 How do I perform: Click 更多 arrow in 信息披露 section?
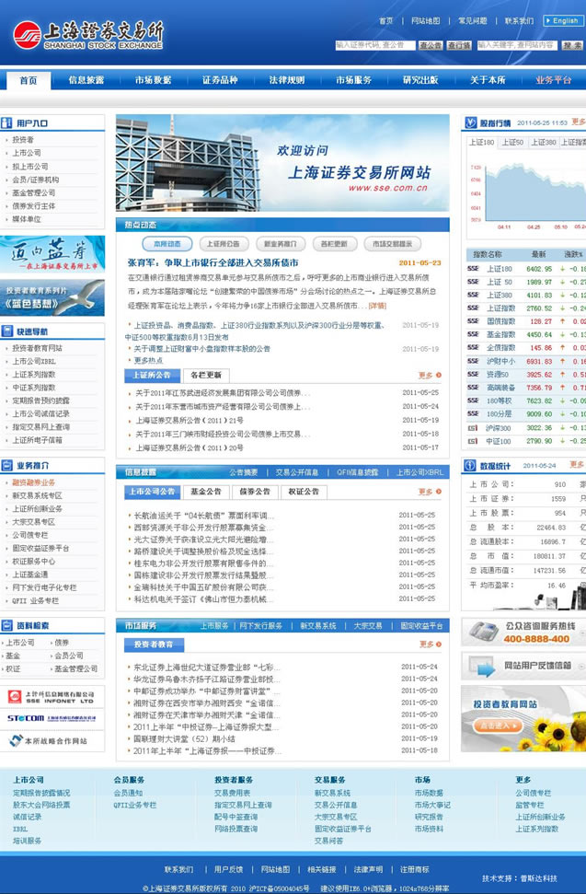430,492
